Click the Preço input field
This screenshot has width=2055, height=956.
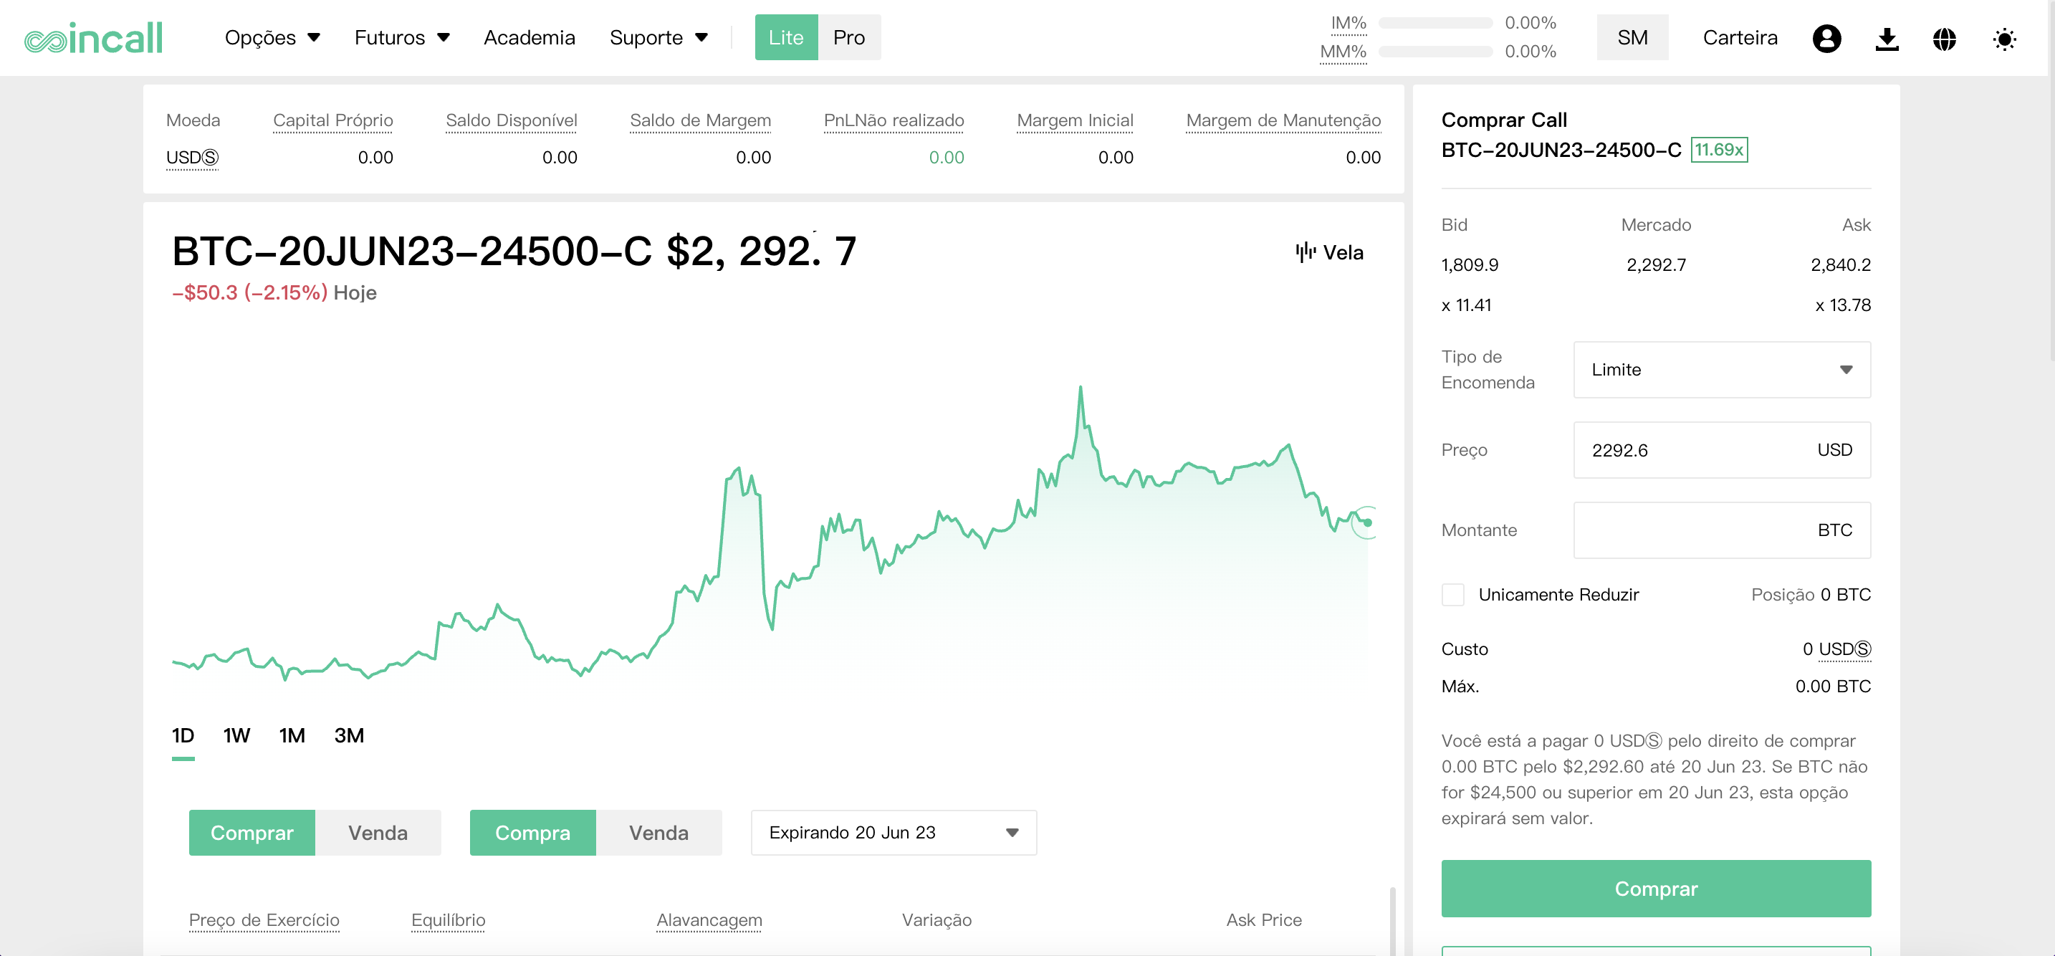tap(1722, 450)
